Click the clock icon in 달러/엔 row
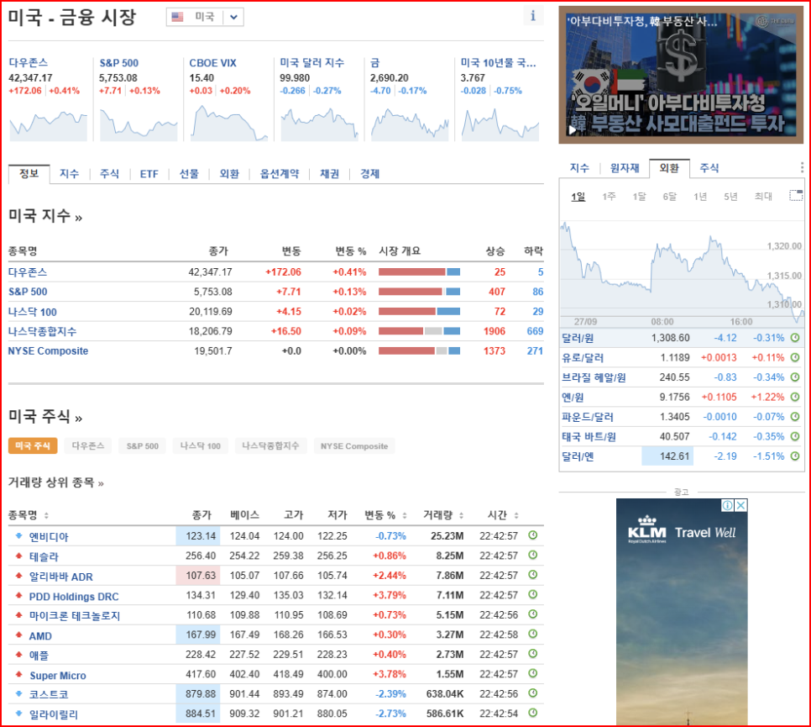 pos(795,456)
